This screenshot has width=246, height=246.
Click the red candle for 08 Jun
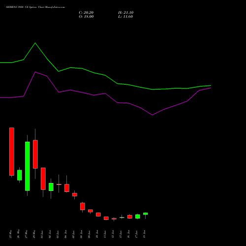(x=83, y=207)
